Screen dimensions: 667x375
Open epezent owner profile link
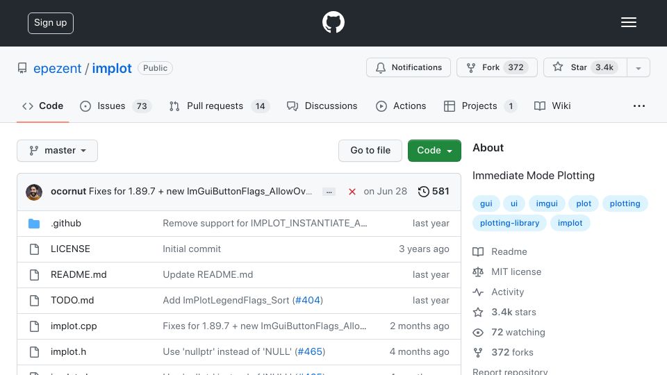58,68
